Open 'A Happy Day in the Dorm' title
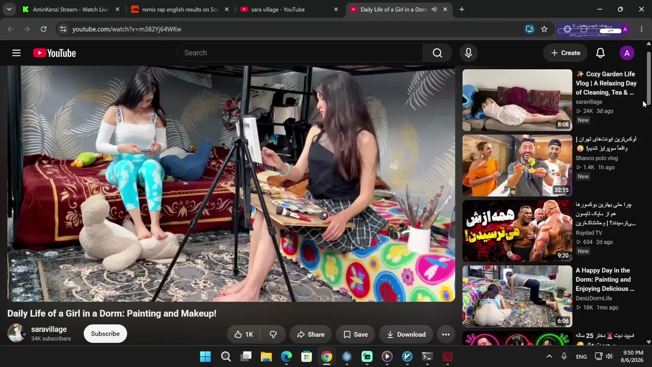 click(x=605, y=279)
